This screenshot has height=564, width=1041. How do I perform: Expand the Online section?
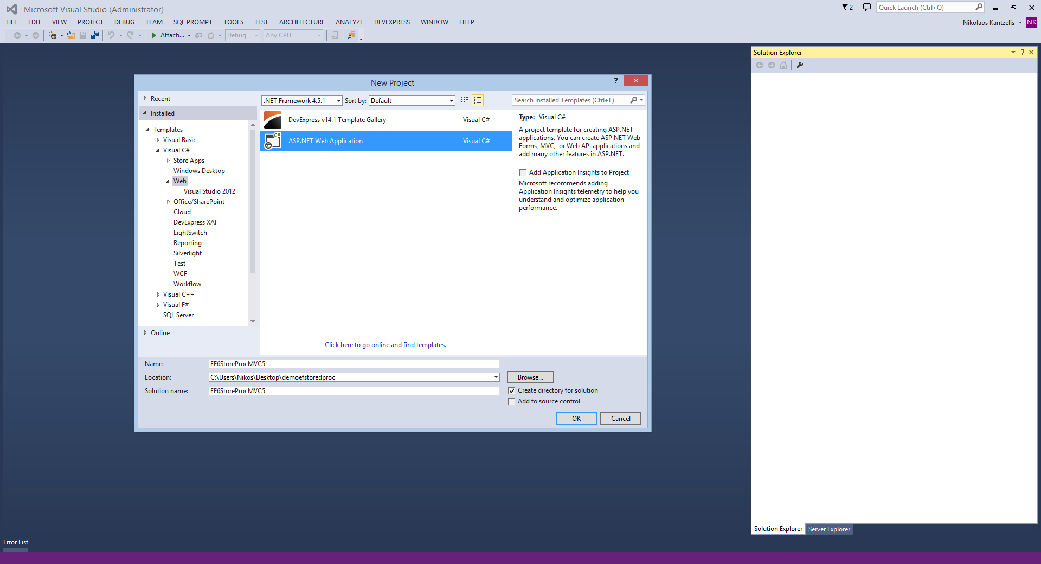pyautogui.click(x=145, y=333)
